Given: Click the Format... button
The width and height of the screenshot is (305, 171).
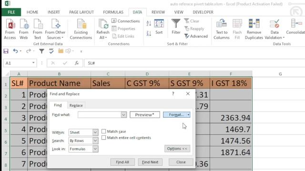Looking at the screenshot, I should coord(175,115).
